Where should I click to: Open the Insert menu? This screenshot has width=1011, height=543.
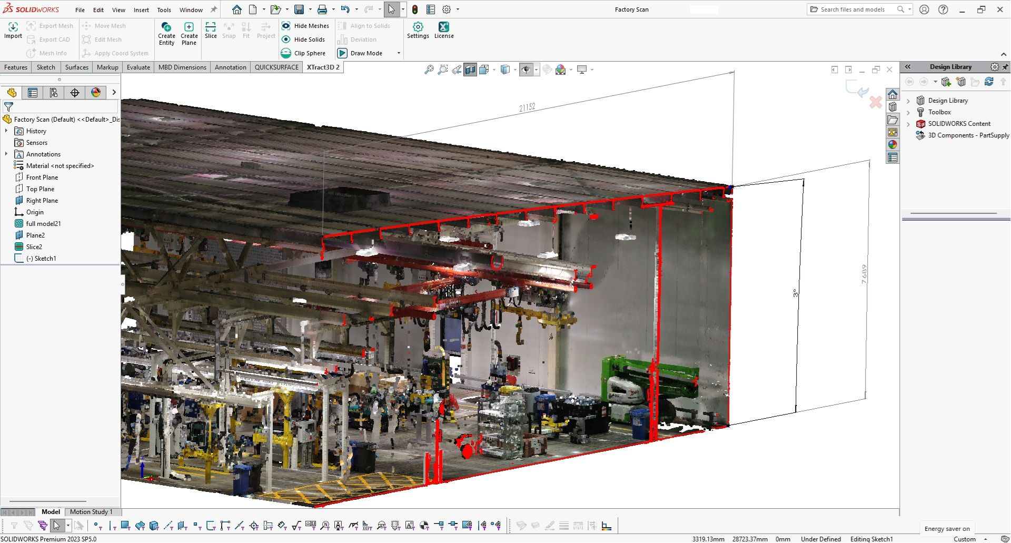pos(141,10)
